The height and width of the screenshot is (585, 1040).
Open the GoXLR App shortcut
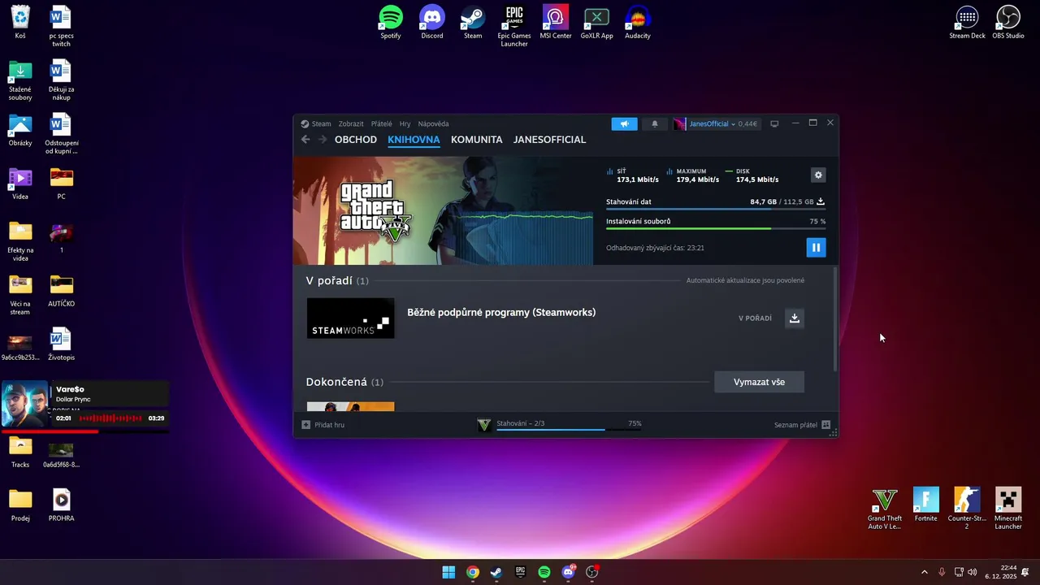pyautogui.click(x=596, y=23)
